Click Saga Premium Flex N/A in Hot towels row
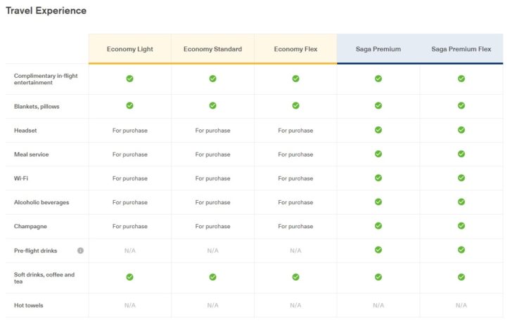Viewport: 512px width, 325px height. pyautogui.click(x=461, y=305)
